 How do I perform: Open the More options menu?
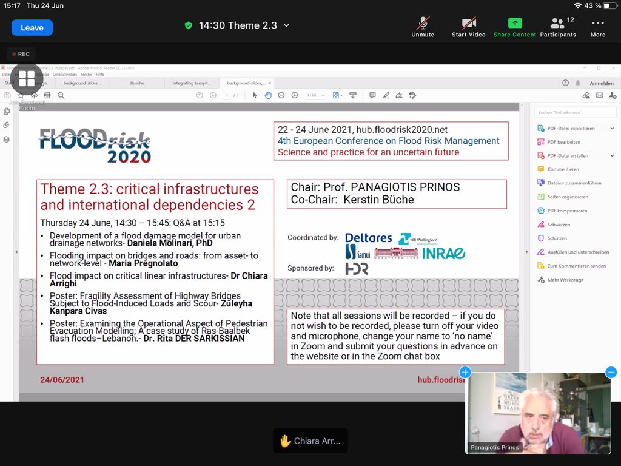pyautogui.click(x=597, y=27)
